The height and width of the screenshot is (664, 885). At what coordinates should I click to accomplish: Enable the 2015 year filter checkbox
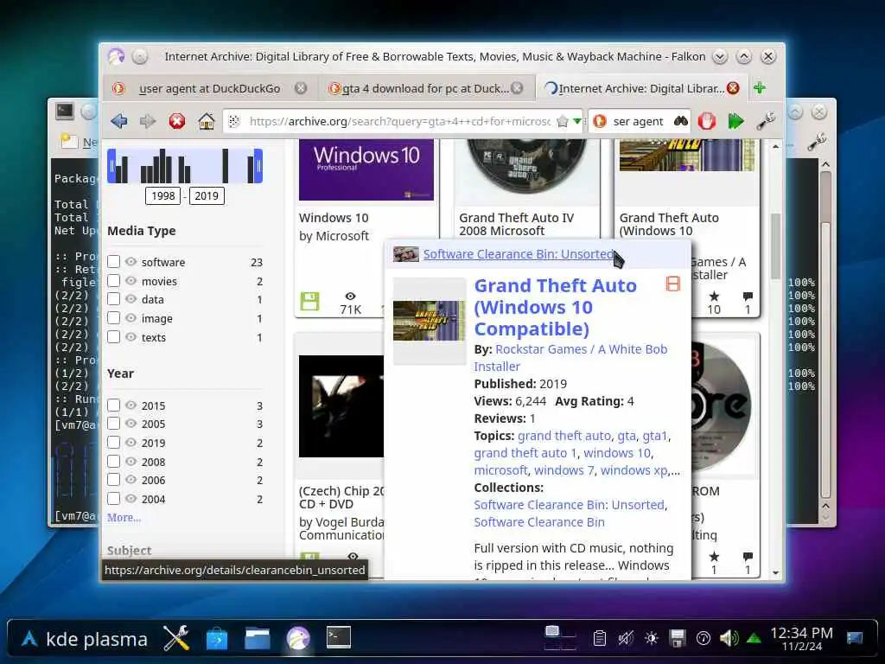coord(113,405)
